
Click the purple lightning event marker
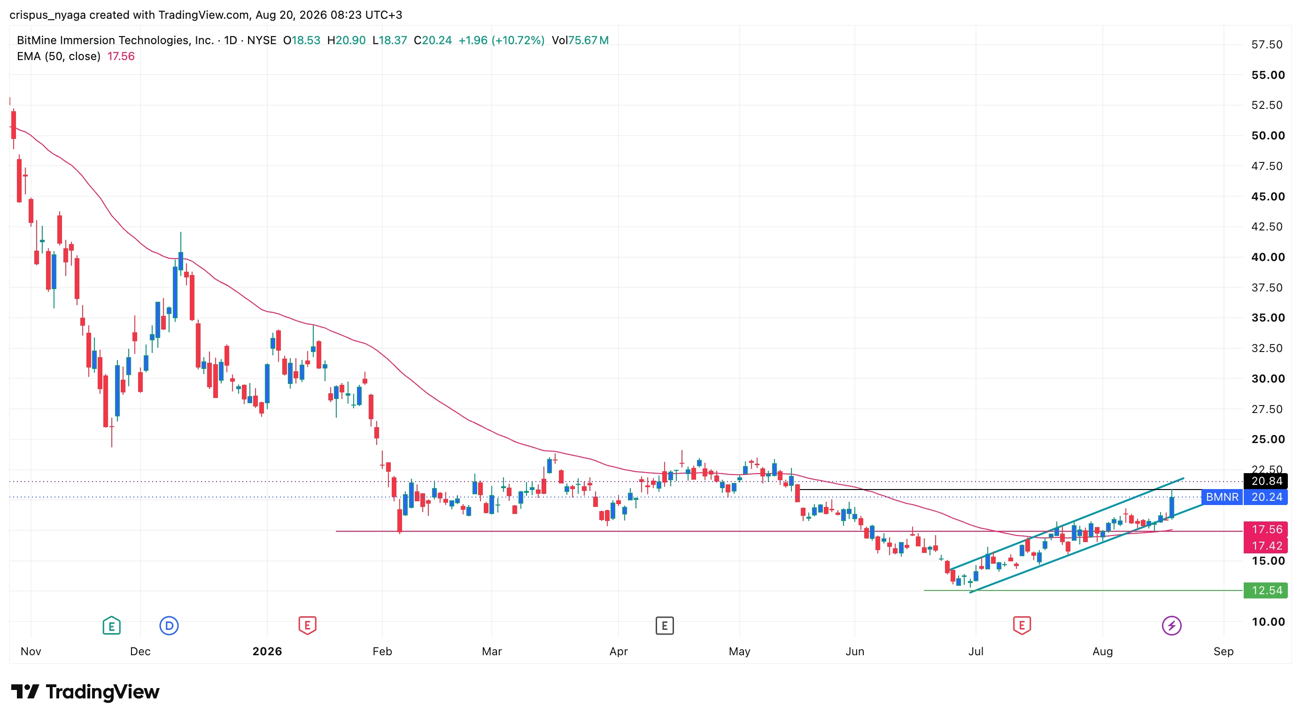[1171, 626]
